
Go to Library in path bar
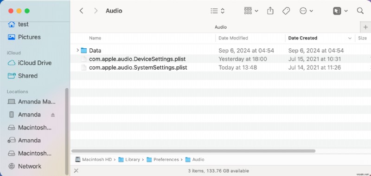point(129,159)
